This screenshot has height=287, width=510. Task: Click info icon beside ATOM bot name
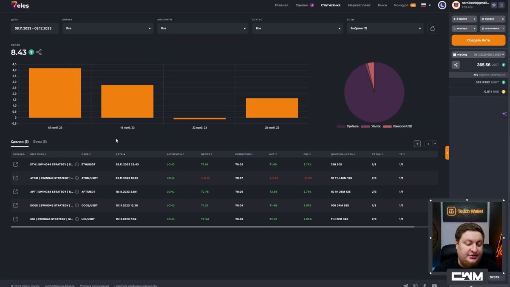coord(77,178)
